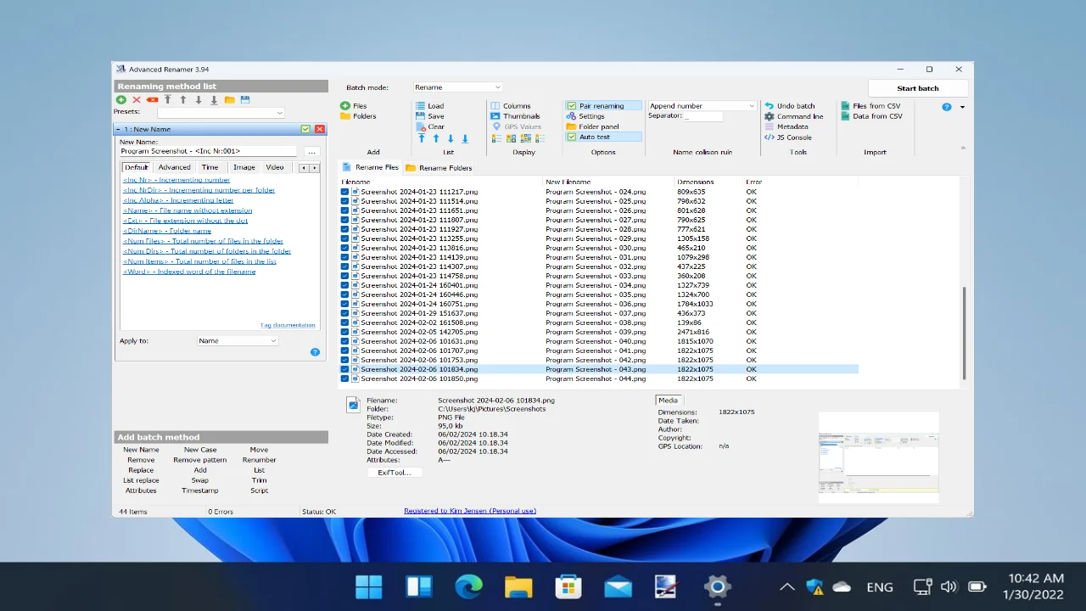Expand ribbon options arrow next to help
The image size is (1086, 611).
(x=962, y=107)
